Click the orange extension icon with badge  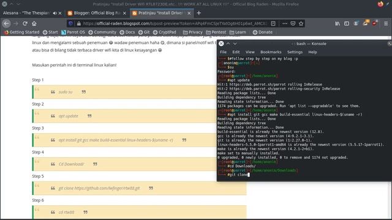pyautogui.click(x=366, y=23)
